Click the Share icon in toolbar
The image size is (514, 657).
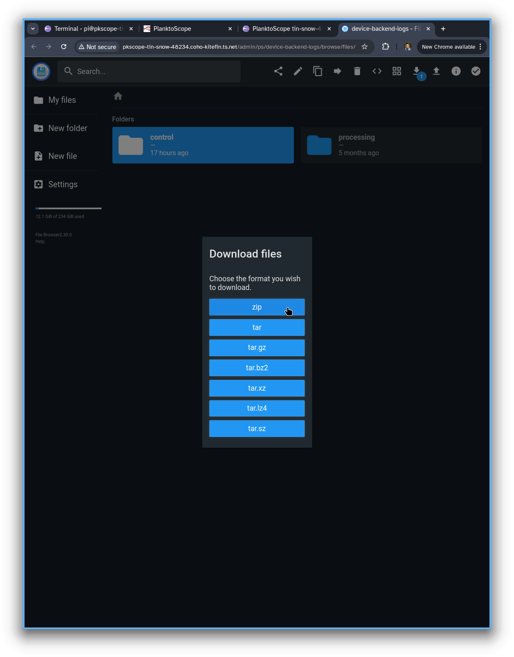(x=278, y=71)
